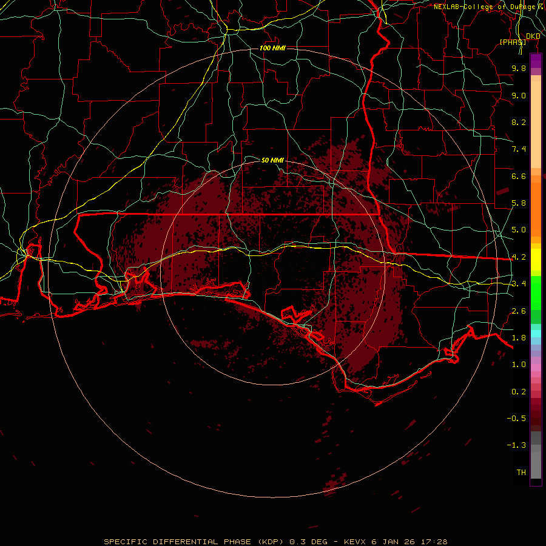Click the "KEVX" station identifier in the caption

[x=355, y=542]
